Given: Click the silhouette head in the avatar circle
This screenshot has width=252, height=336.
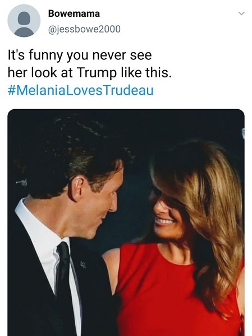Looking at the screenshot, I should (x=24, y=18).
